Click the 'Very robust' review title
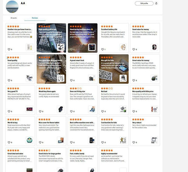This screenshot has height=172, width=188. pos(137,123)
